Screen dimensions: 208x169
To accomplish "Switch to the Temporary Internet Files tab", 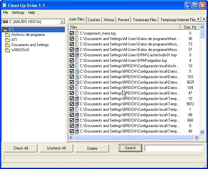I will 177,20.
